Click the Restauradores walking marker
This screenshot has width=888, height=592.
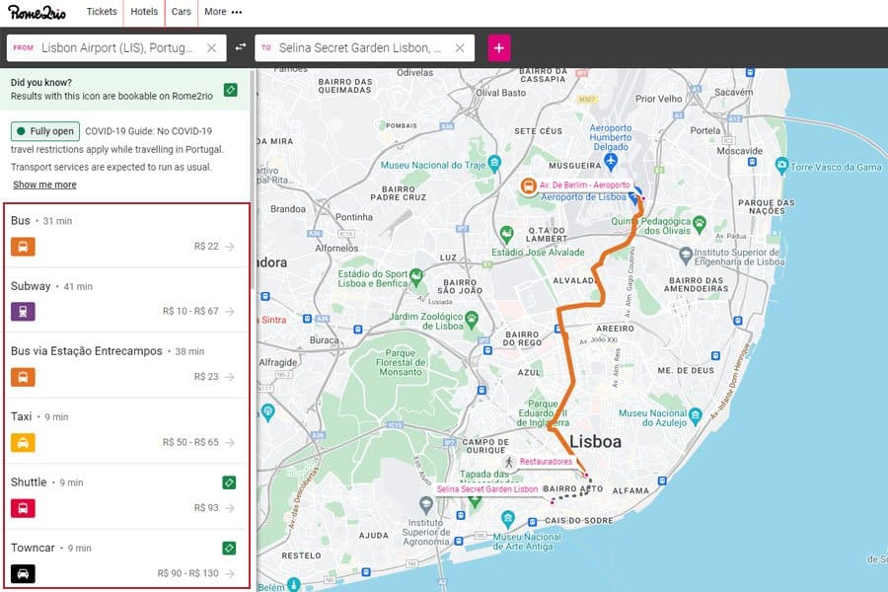508,463
